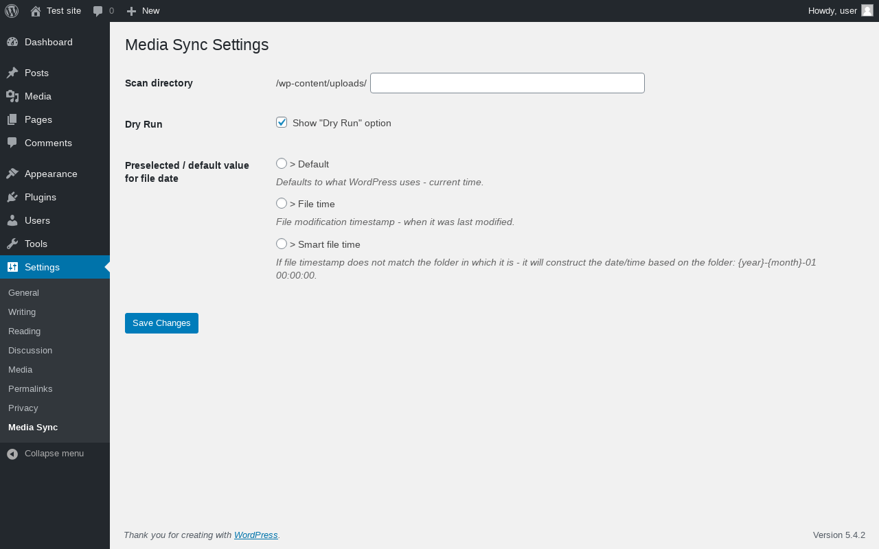Viewport: 879px width, 549px height.
Task: Click the Posts pushpin icon
Action: pos(12,73)
